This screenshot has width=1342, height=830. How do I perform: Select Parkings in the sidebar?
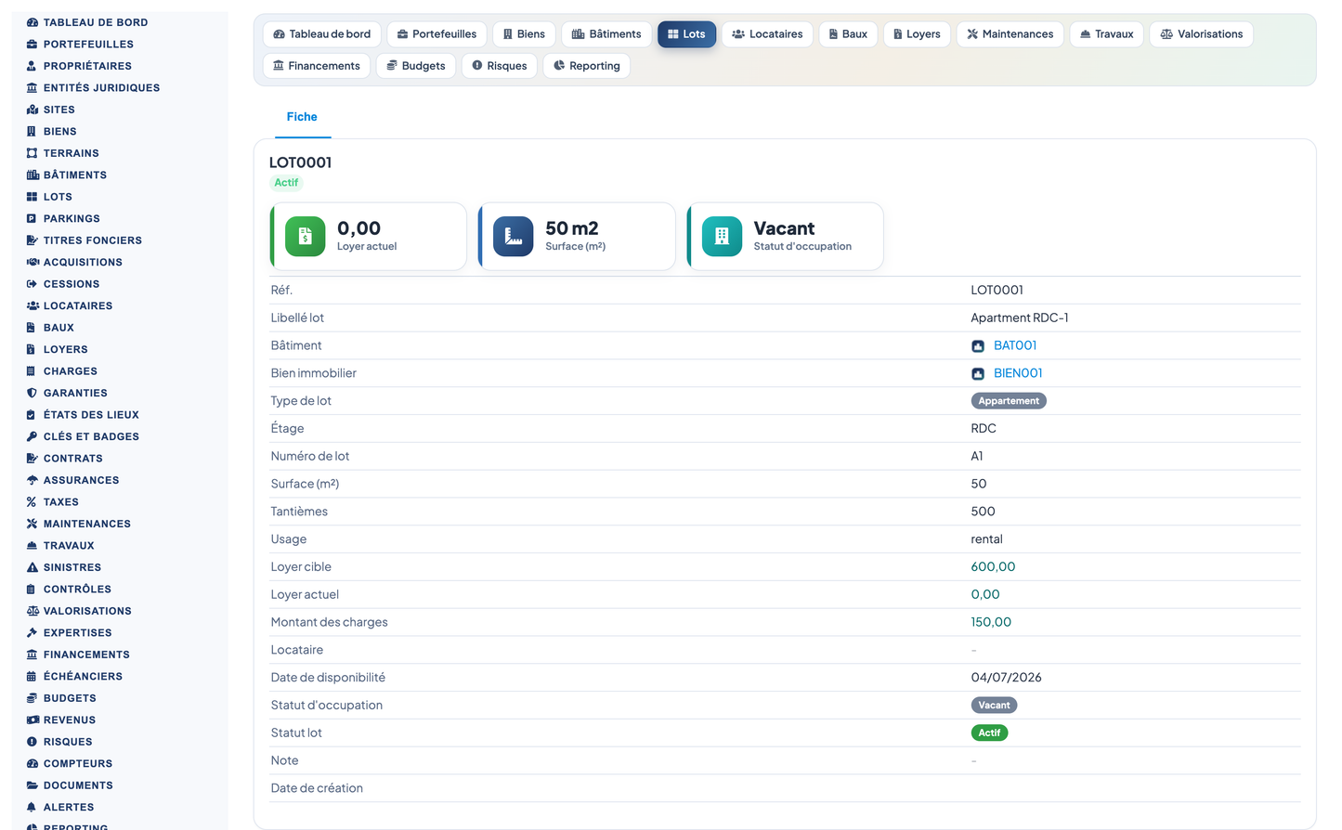tap(63, 218)
